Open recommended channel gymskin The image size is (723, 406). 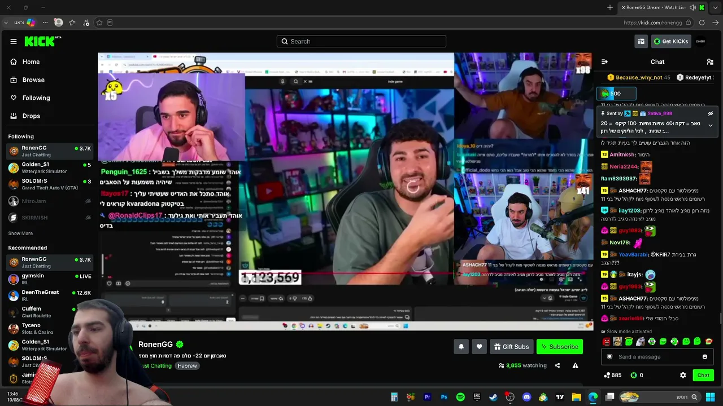50,279
